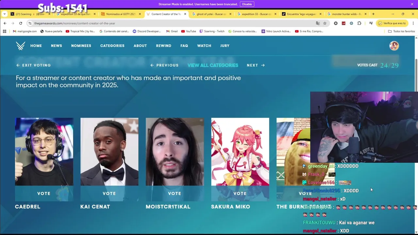This screenshot has height=235, width=418.
Task: Click Caedrel's nominee photo
Action: tap(44, 152)
